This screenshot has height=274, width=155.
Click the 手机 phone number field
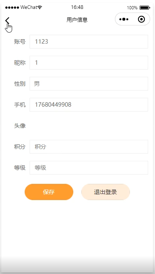[x=89, y=105]
